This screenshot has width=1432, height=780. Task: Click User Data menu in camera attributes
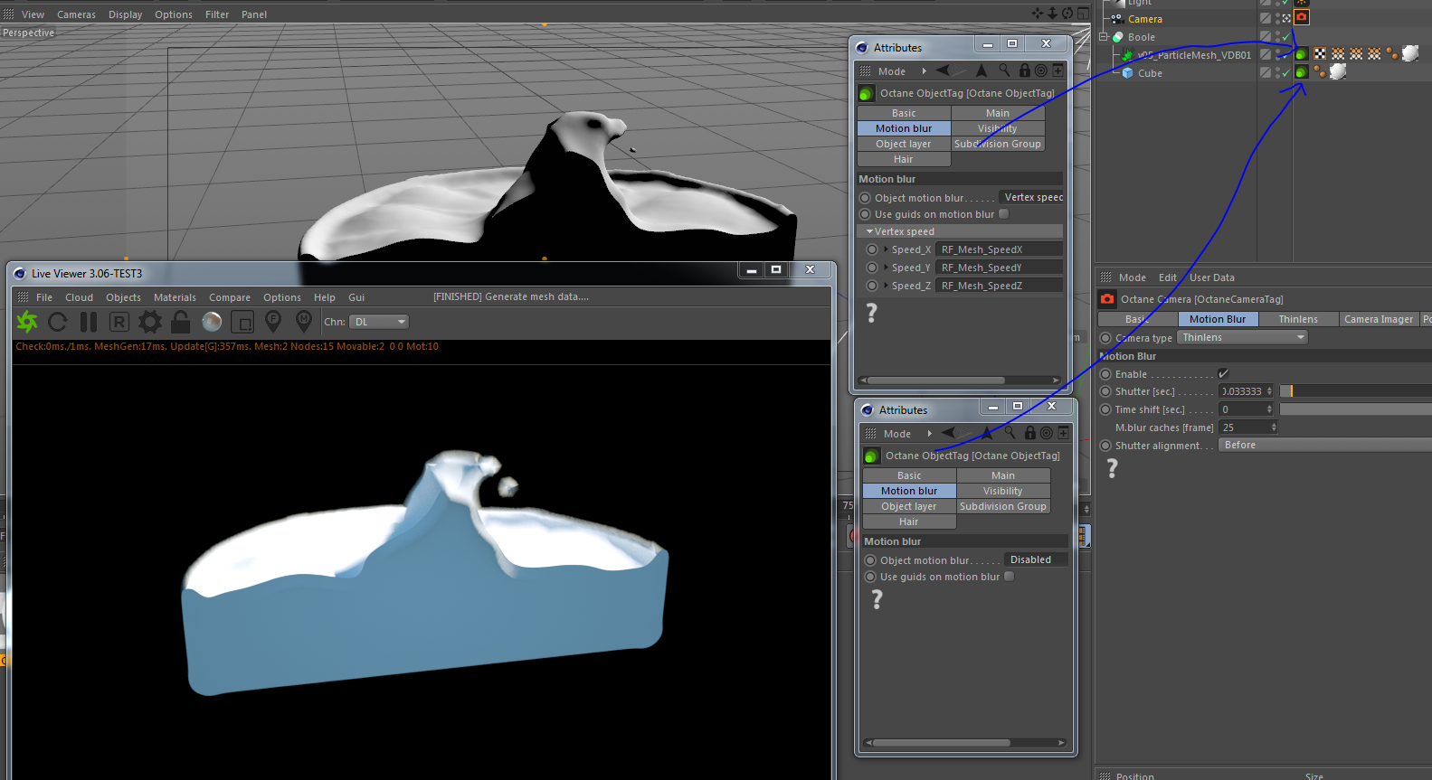[1212, 277]
